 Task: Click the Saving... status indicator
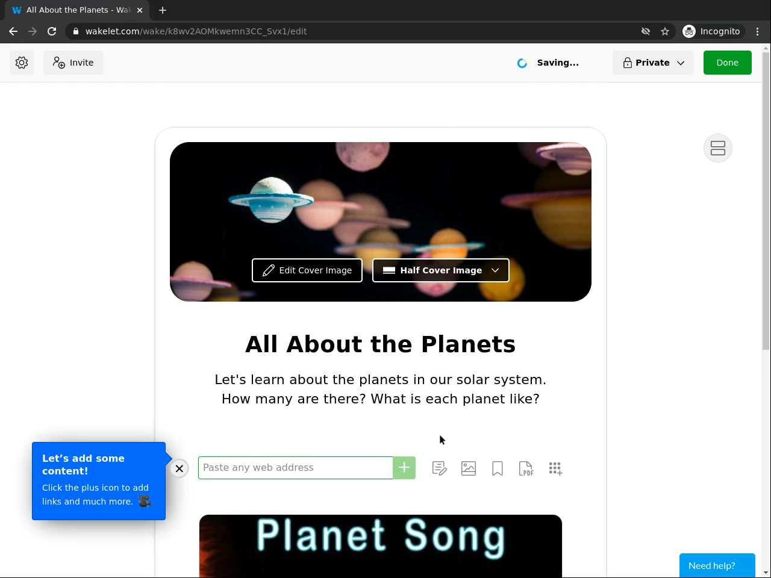coord(548,63)
